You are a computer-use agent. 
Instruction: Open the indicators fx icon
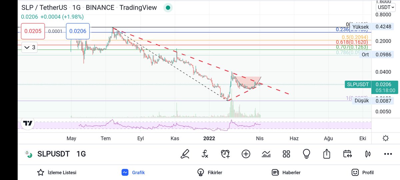205,154
